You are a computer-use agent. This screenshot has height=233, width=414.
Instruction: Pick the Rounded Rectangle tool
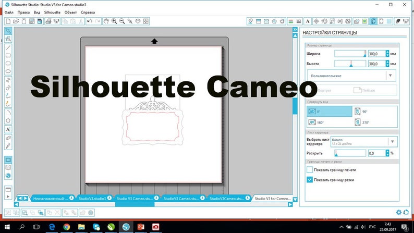tap(8, 63)
